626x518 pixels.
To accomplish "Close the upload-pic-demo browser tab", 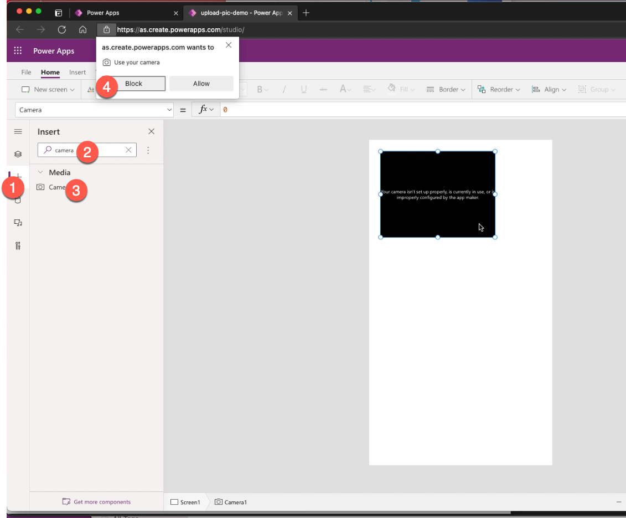I will [x=290, y=13].
